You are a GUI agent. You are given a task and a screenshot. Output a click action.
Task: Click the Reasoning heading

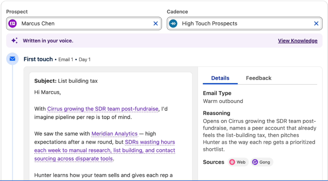[x=216, y=113]
